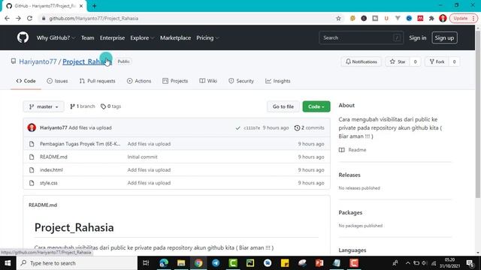Image resolution: width=481 pixels, height=270 pixels.
Task: Open Chrome profile avatar
Action: [x=443, y=18]
